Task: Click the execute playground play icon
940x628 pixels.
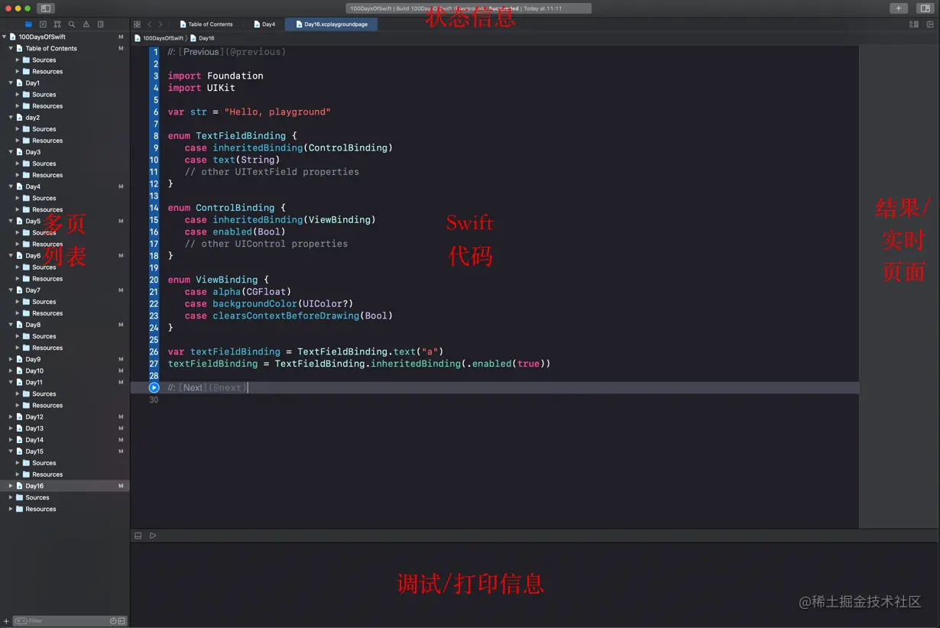Action: tap(153, 536)
